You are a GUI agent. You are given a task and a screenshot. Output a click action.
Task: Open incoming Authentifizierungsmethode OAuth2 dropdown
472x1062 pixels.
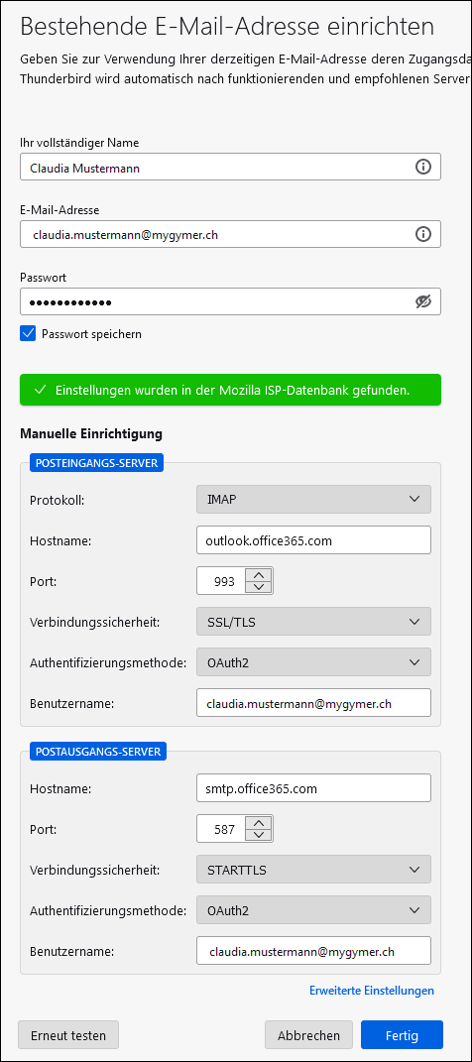tap(313, 661)
